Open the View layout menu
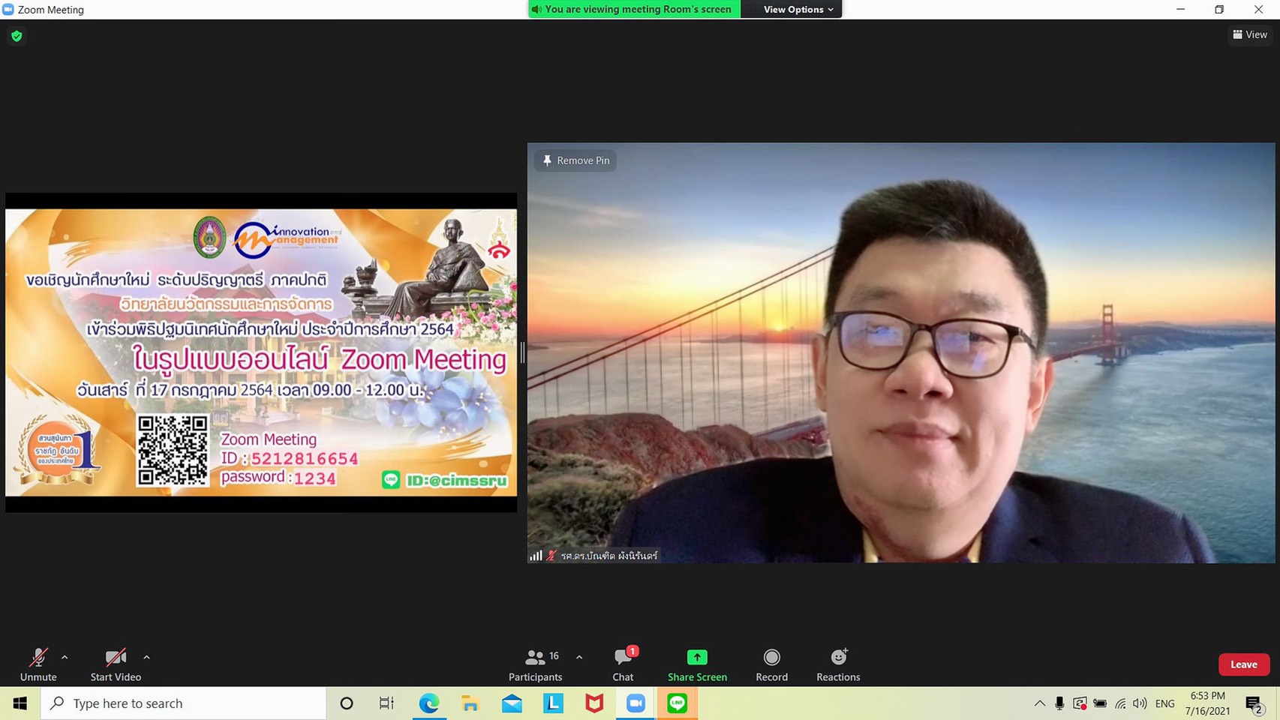 click(1250, 34)
